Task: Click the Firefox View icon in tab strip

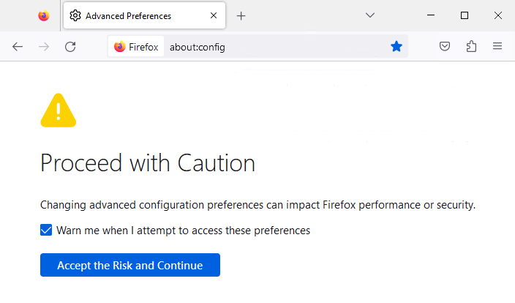Action: pyautogui.click(x=44, y=15)
